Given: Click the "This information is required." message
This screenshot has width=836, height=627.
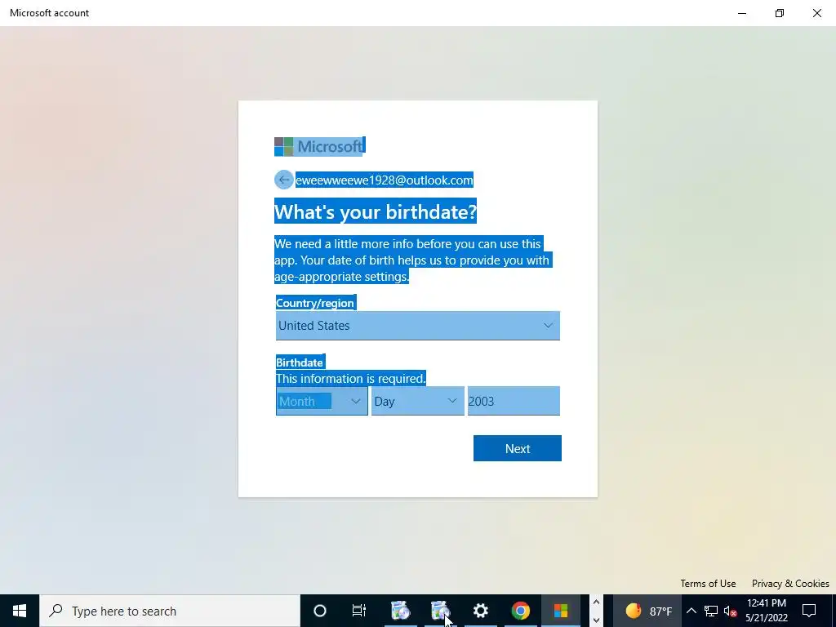Looking at the screenshot, I should (350, 379).
